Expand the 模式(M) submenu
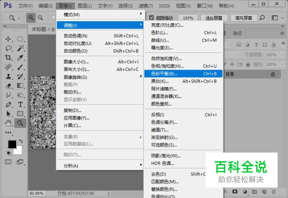The width and height of the screenshot is (288, 198). [x=100, y=15]
